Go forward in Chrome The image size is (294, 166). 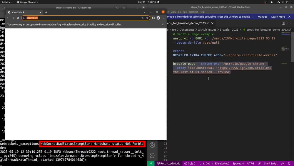(13, 18)
